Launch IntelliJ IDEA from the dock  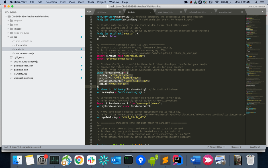point(178,160)
